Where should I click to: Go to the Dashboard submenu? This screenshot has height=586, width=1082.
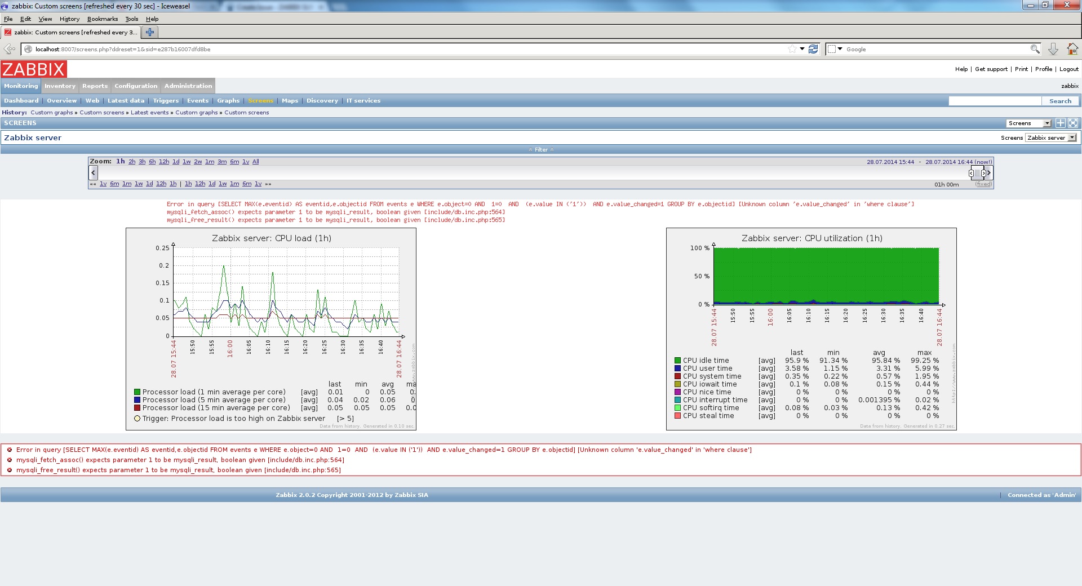click(21, 101)
